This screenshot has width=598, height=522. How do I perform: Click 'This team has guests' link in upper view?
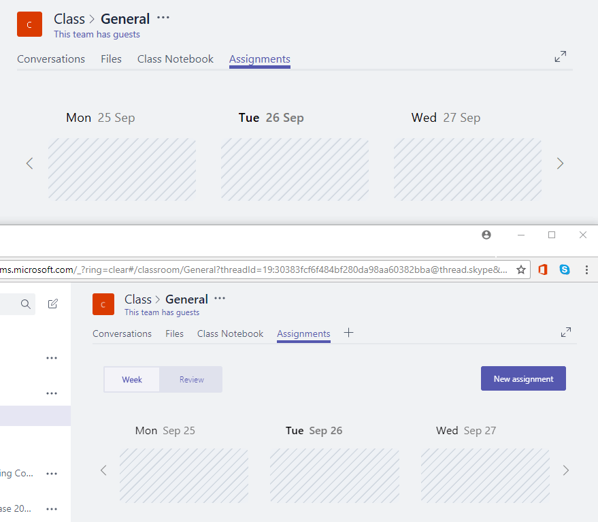(x=97, y=34)
